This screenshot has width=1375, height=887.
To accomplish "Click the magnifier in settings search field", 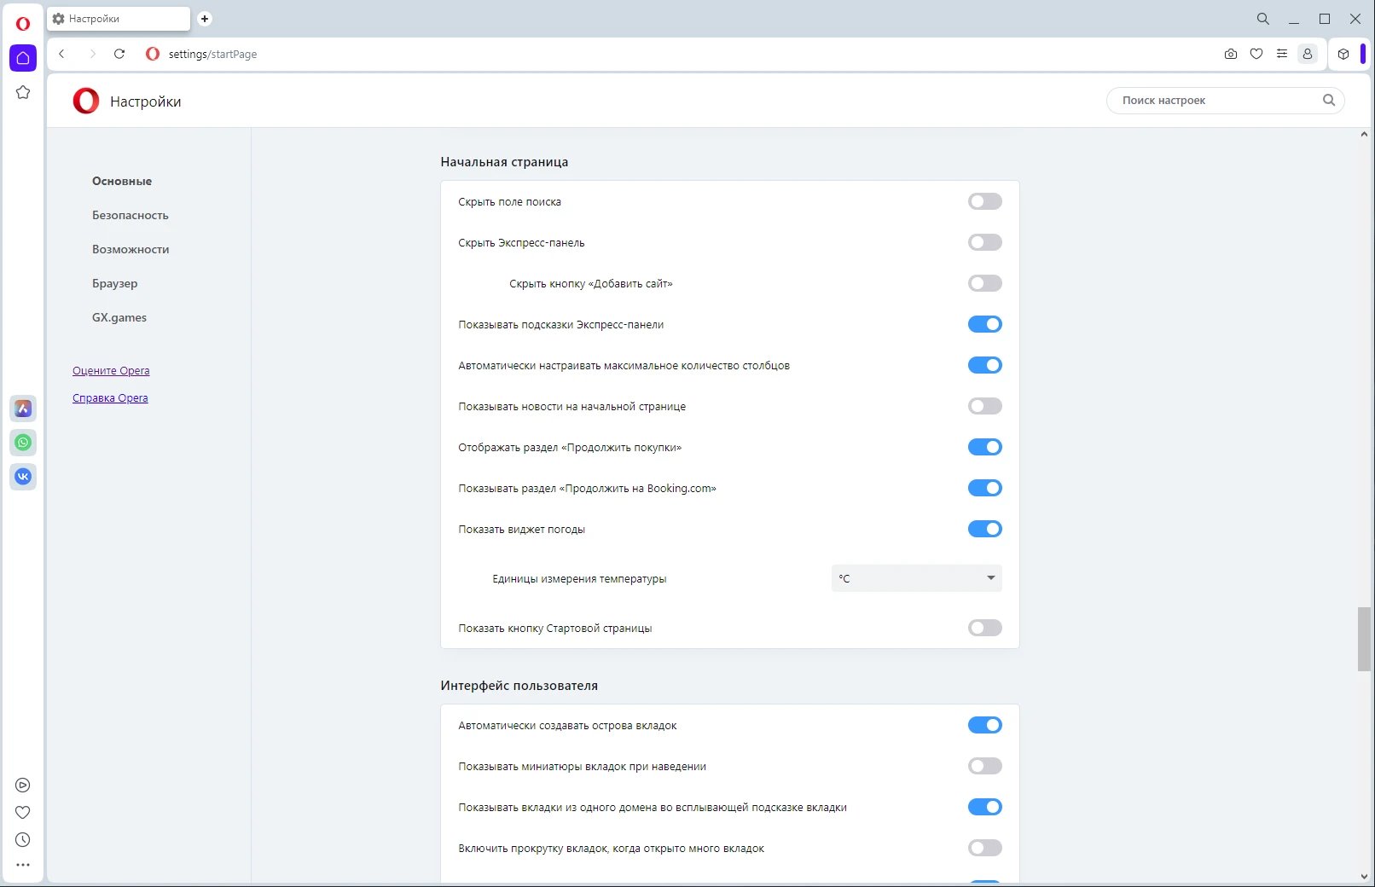I will tap(1329, 100).
